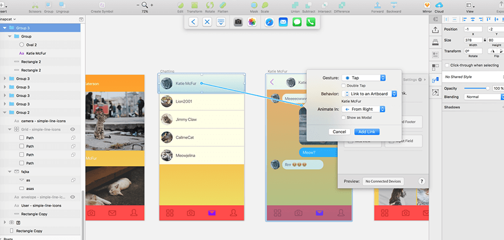The image size is (504, 240).
Task: Apply the Subtract boolean operation
Action: (x=309, y=5)
